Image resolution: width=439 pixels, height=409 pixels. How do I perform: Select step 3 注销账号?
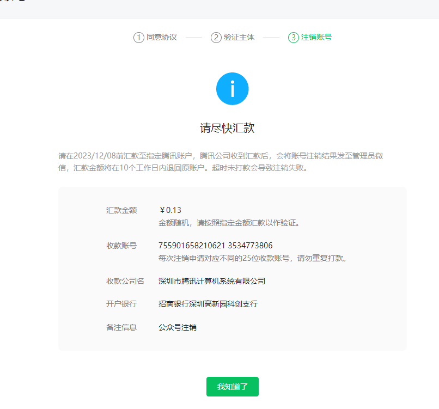[310, 37]
